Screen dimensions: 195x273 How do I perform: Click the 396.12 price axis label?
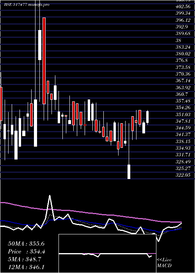(183, 20)
